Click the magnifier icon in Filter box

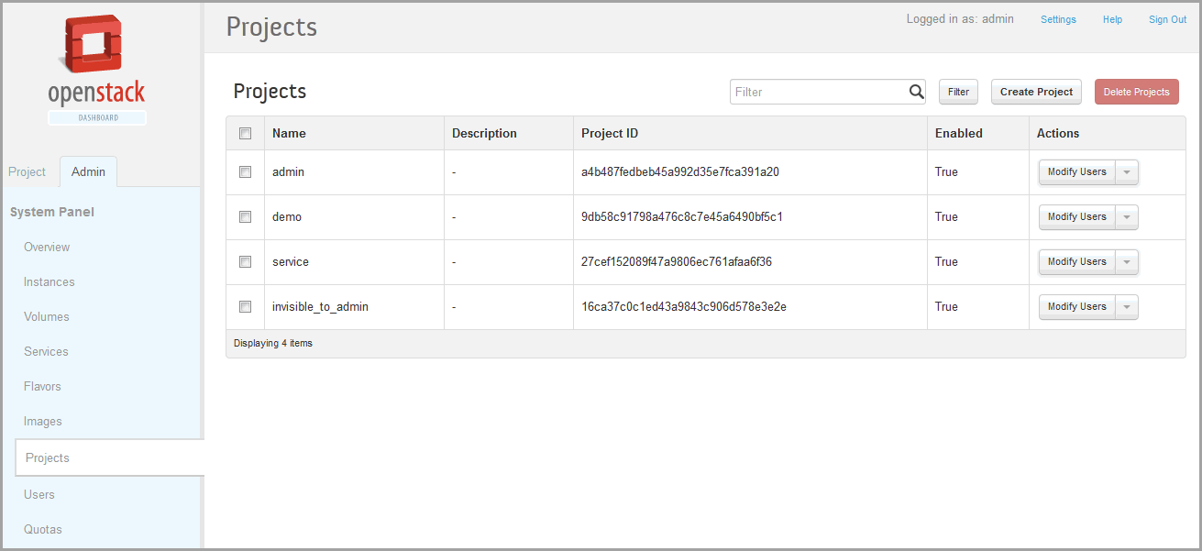point(916,92)
